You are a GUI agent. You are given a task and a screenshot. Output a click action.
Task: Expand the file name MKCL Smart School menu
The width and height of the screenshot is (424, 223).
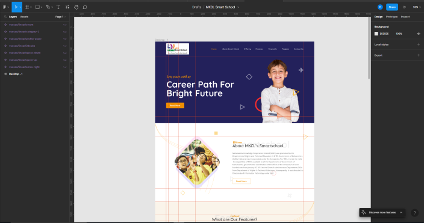click(238, 7)
